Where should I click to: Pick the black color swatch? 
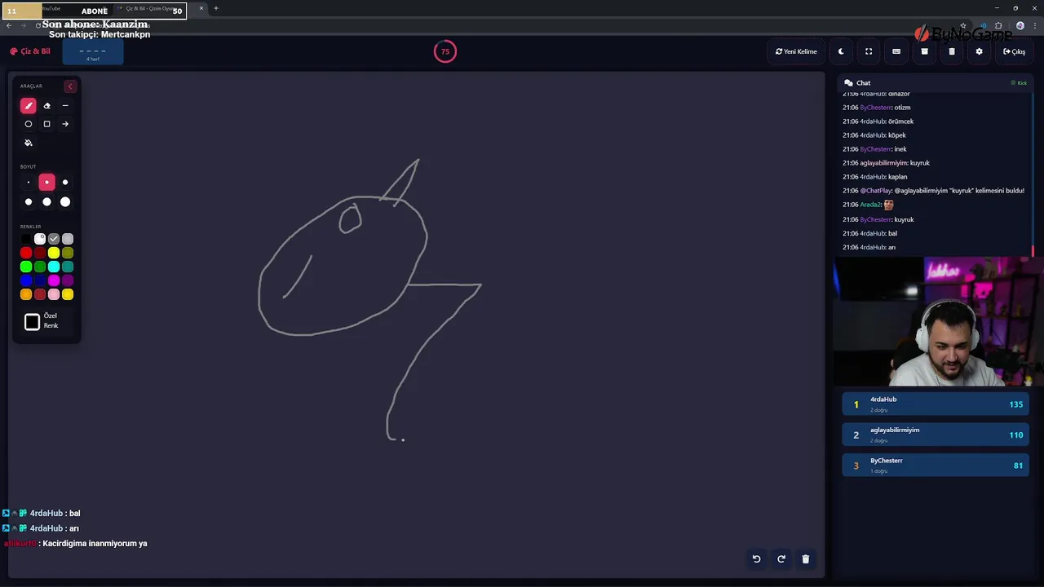tap(26, 239)
